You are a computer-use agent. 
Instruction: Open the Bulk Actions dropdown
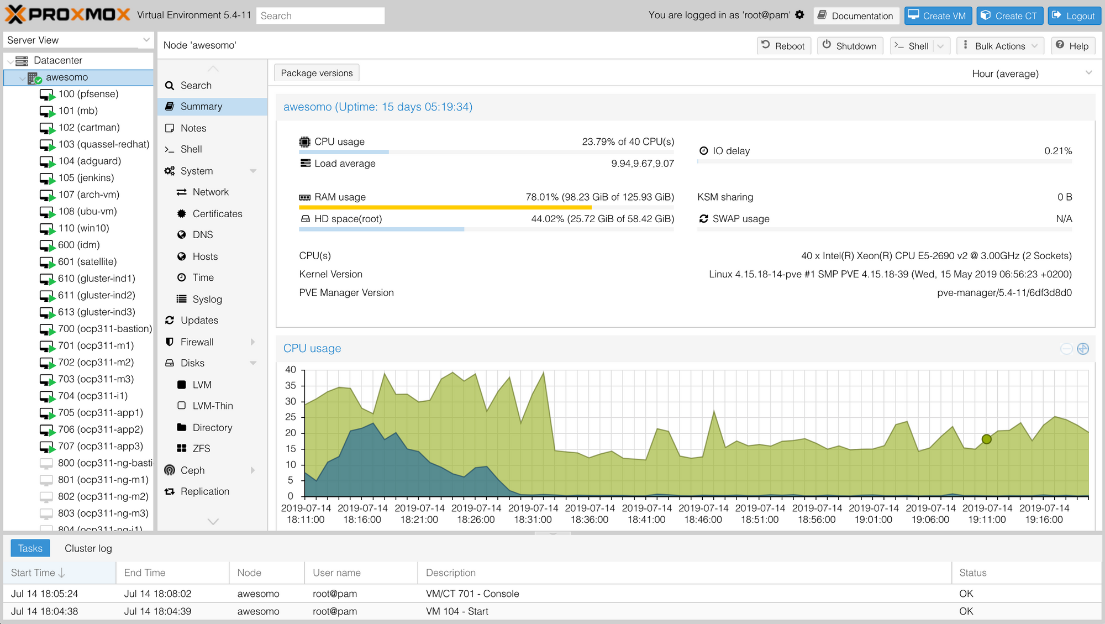click(1000, 46)
